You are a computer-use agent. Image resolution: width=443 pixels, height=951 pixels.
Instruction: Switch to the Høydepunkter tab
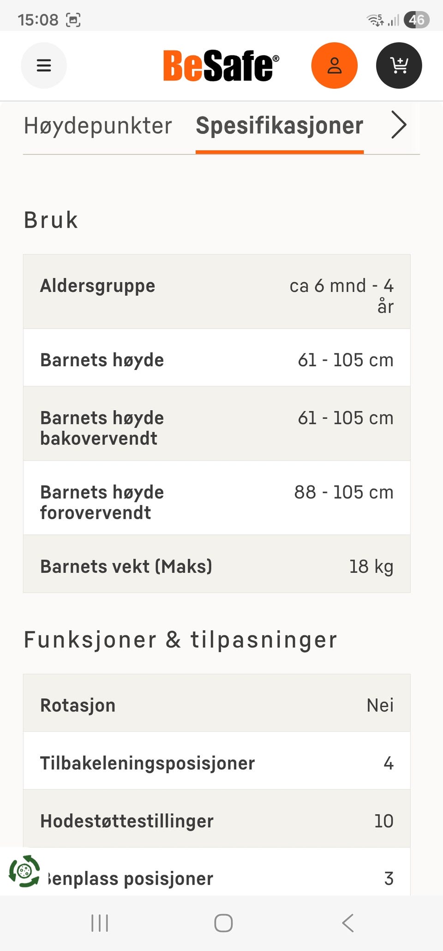(98, 125)
